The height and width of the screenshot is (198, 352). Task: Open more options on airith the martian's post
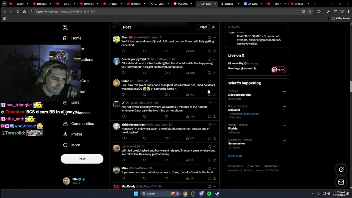click(215, 125)
